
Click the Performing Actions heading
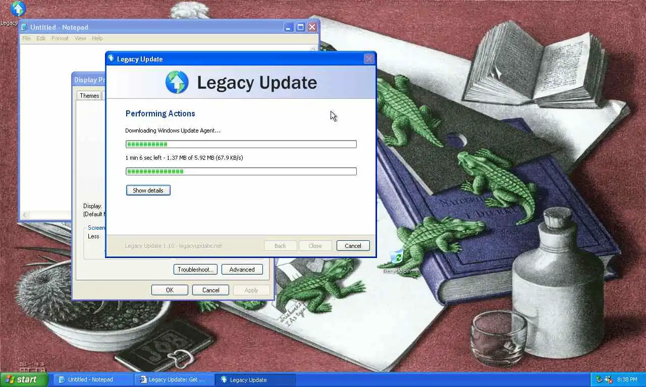pos(160,114)
